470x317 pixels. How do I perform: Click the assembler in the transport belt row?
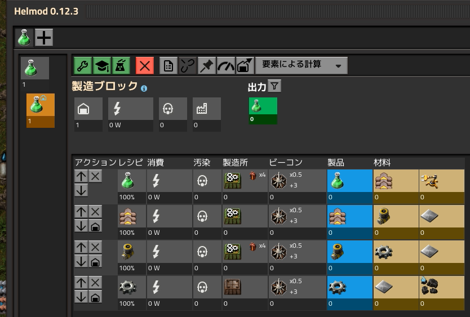tap(233, 216)
